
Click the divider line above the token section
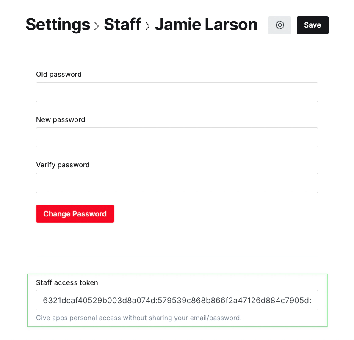click(x=177, y=256)
